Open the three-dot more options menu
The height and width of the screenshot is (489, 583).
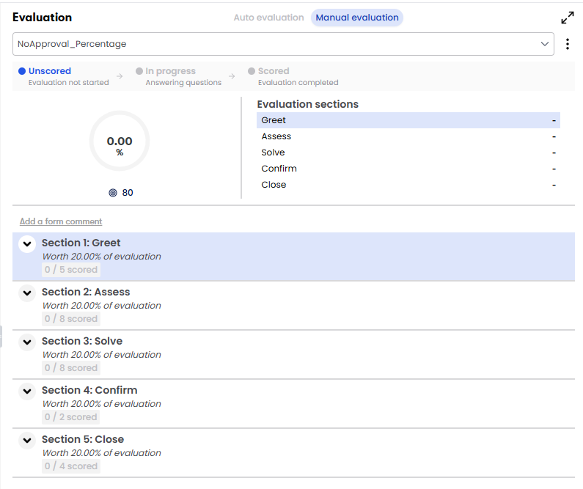pyautogui.click(x=568, y=44)
